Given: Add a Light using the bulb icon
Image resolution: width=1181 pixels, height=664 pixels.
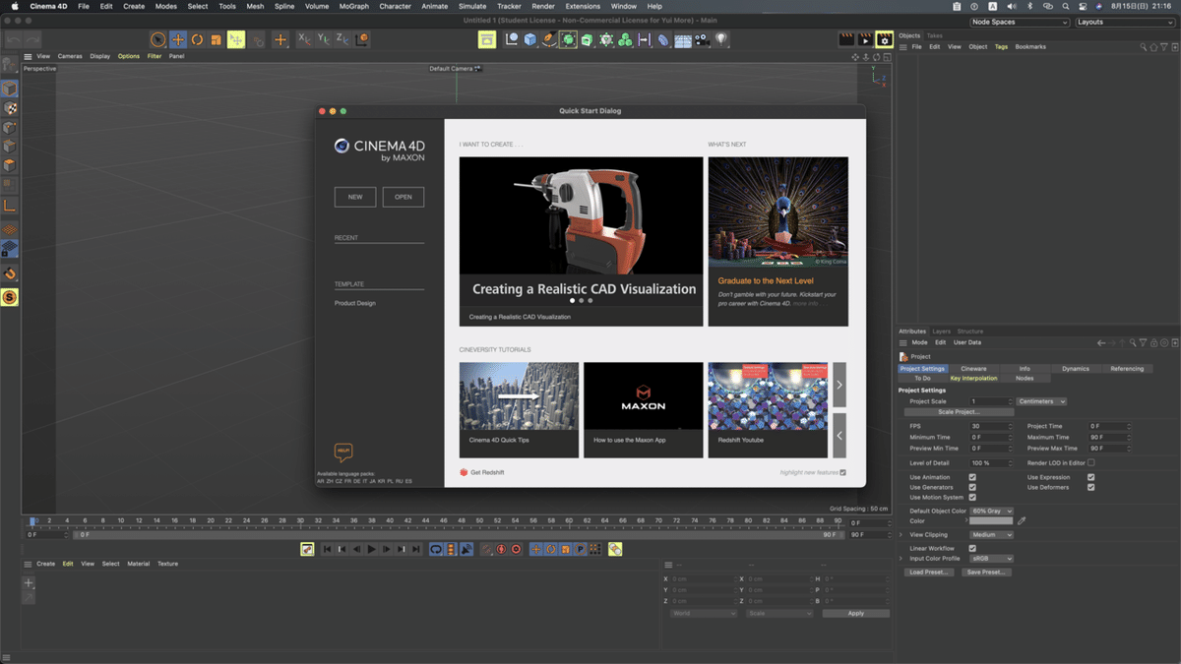Looking at the screenshot, I should (721, 39).
